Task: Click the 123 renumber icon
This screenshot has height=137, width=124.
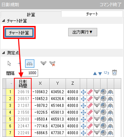Action: [106, 73]
